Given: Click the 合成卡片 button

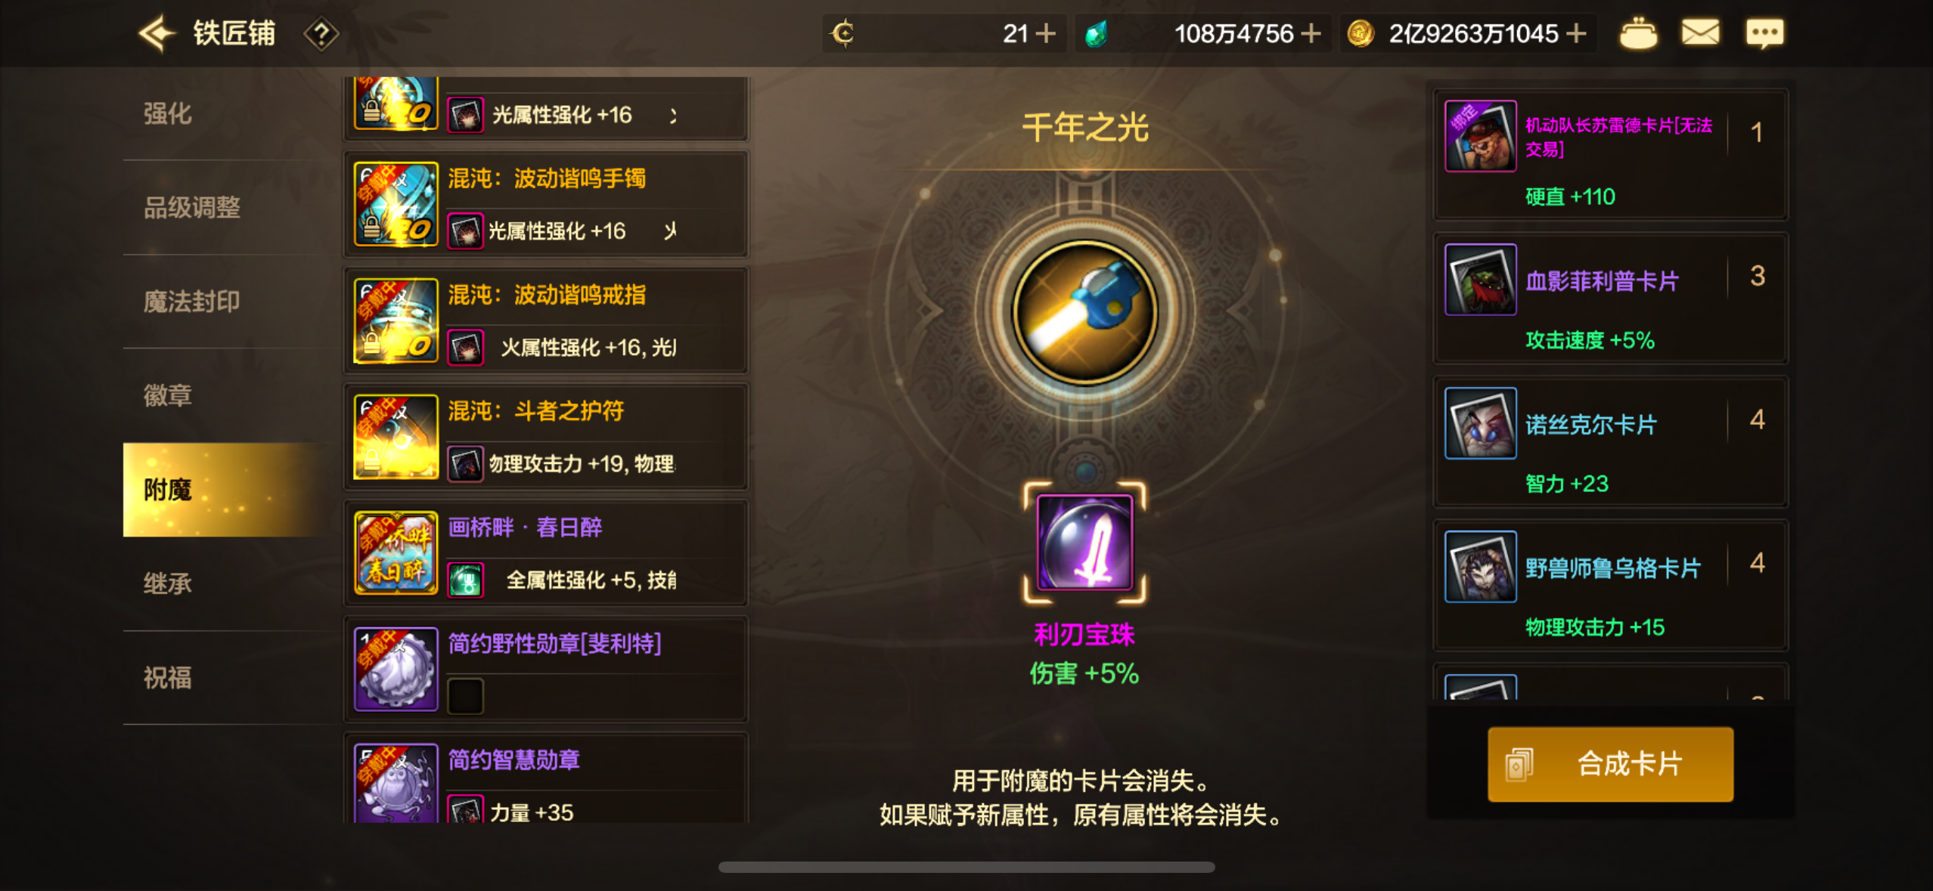Looking at the screenshot, I should tap(1610, 764).
